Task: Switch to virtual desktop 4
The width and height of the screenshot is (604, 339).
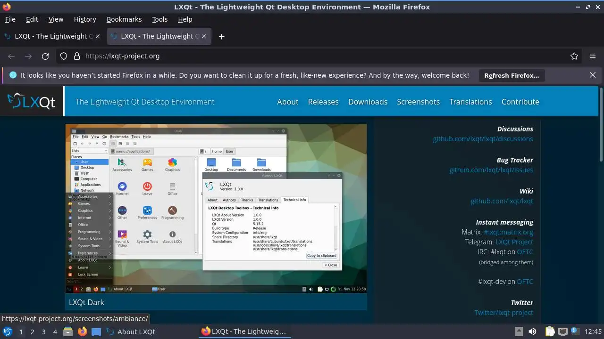Action: (55, 331)
